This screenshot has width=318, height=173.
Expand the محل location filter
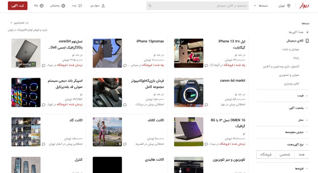point(283,120)
